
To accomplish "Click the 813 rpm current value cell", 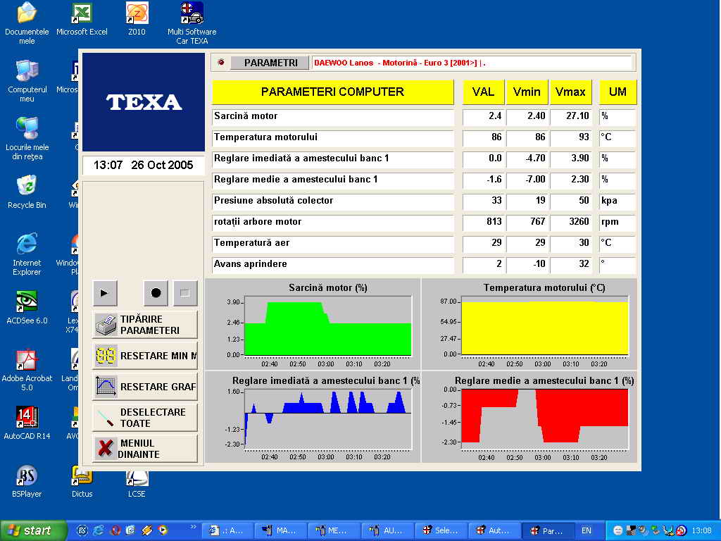I will pos(483,222).
